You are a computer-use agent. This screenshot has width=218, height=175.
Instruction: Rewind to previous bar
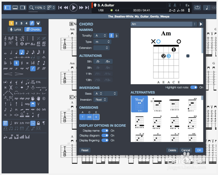tap(66, 7)
